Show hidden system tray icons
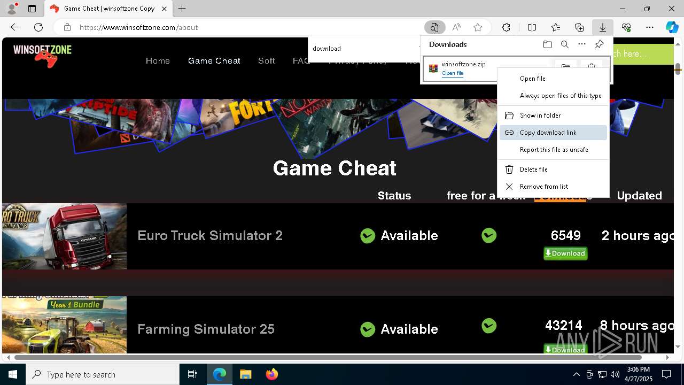The image size is (684, 385). (576, 374)
